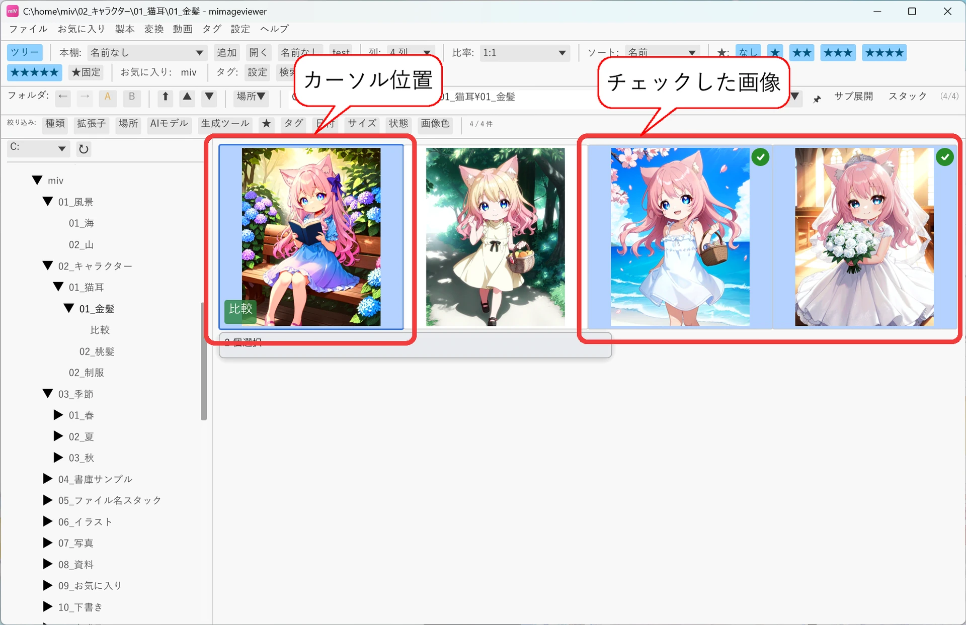Image resolution: width=966 pixels, height=625 pixels.
Task: Toggle the three-star filter
Action: click(x=838, y=52)
